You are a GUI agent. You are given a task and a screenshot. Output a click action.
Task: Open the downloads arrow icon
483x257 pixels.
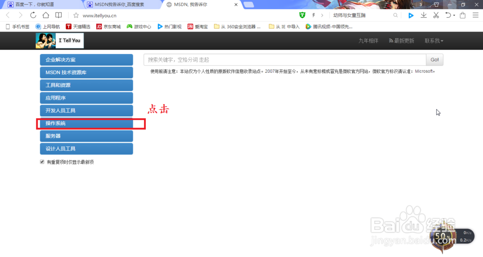tap(424, 15)
